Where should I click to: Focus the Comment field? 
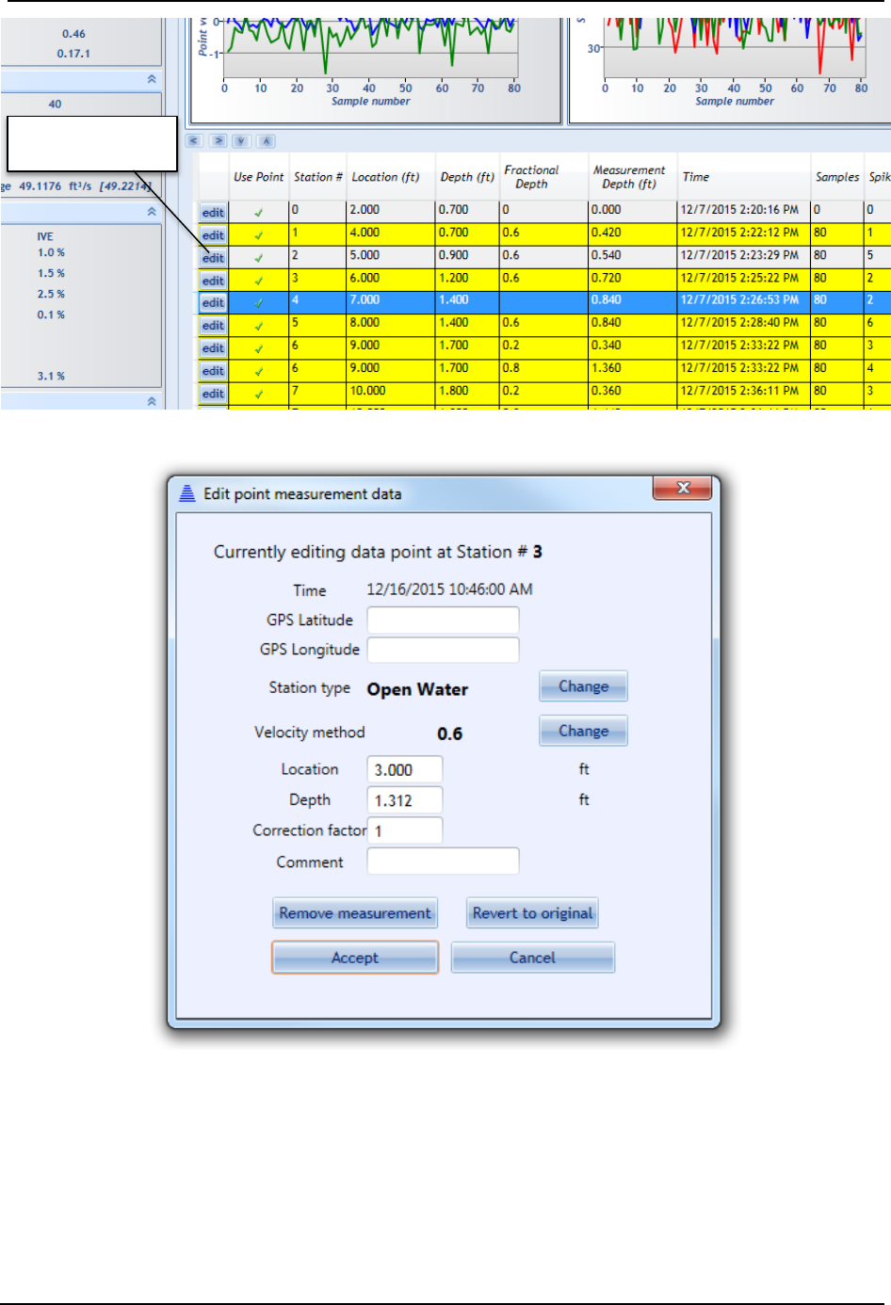point(443,862)
